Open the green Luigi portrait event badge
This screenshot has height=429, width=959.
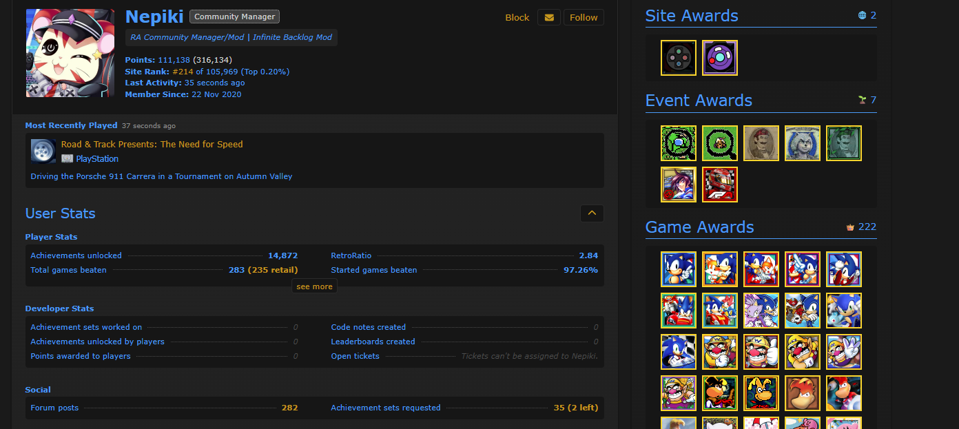point(844,143)
